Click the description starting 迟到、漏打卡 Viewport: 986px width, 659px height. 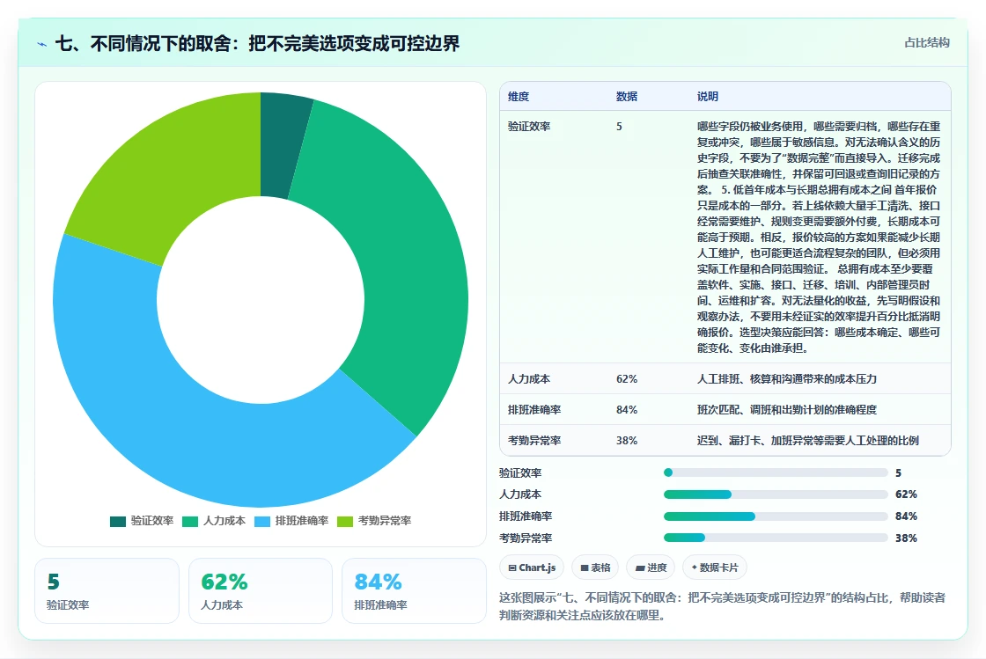coord(808,441)
